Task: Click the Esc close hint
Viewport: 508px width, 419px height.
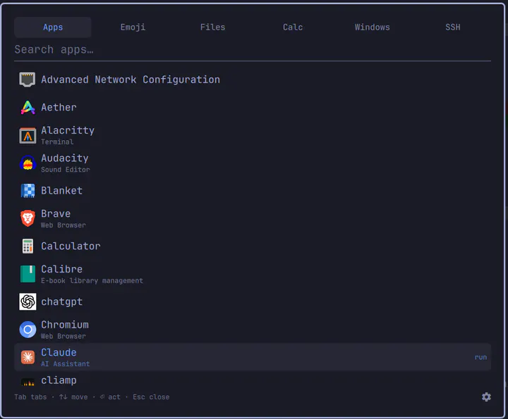Action: click(151, 397)
